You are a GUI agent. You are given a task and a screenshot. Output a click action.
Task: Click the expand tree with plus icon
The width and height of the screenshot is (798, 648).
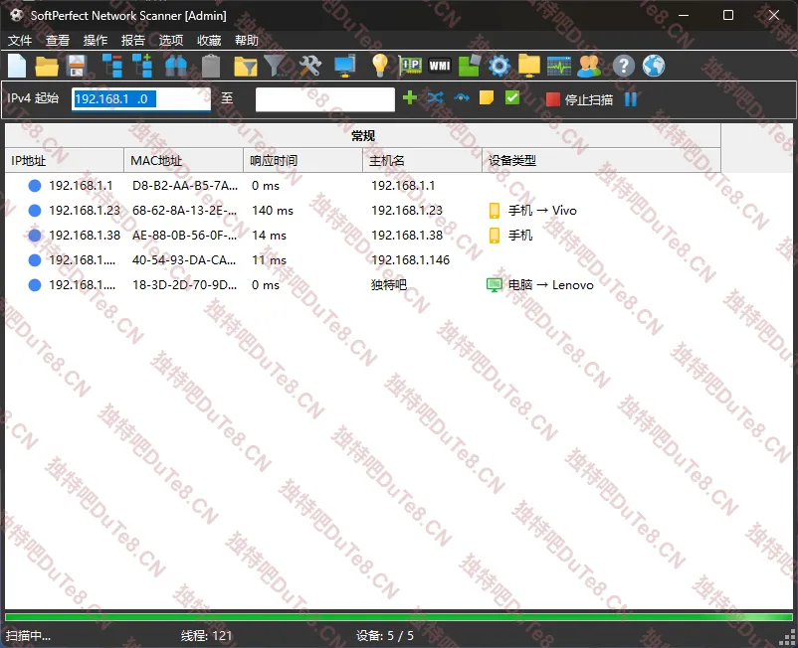143,66
